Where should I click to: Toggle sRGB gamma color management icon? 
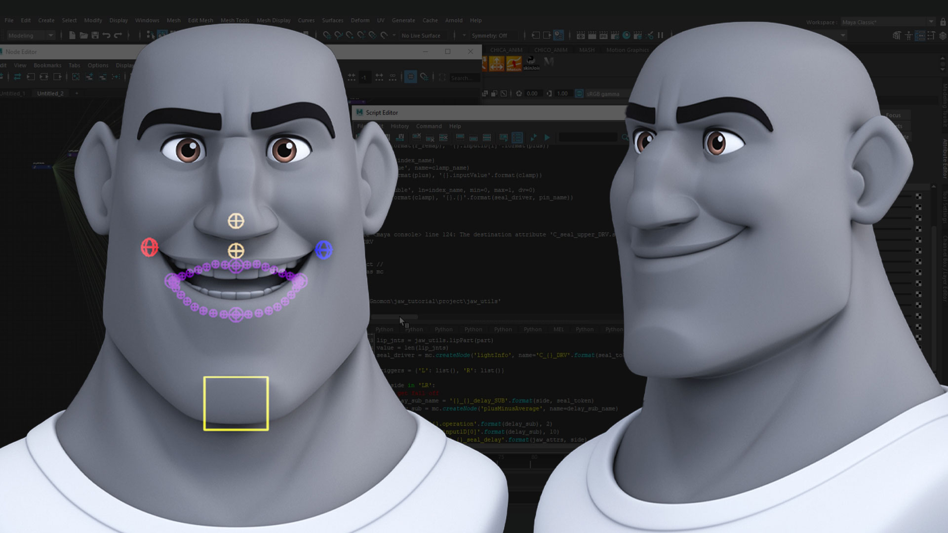(x=579, y=93)
